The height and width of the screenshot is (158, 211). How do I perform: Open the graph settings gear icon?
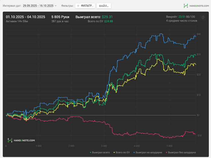click(x=203, y=17)
